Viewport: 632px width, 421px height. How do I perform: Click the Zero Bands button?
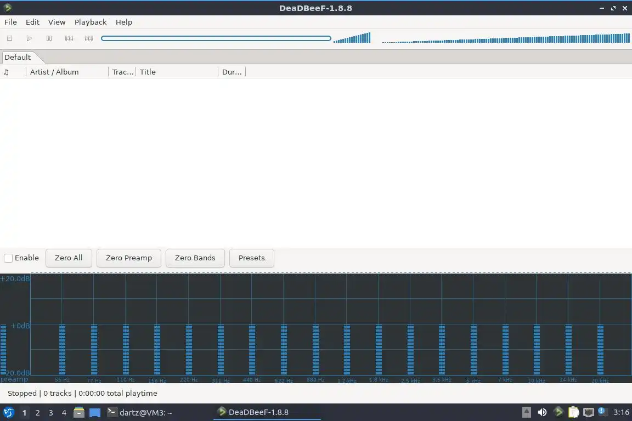coord(195,258)
